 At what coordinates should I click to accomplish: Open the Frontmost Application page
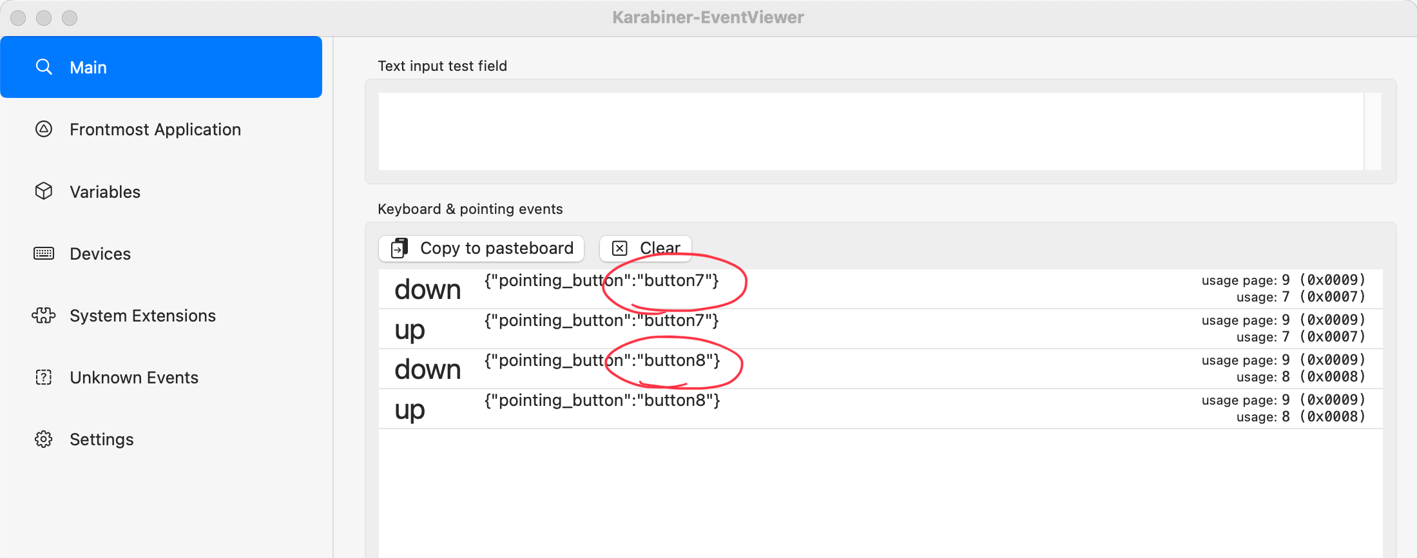(x=155, y=129)
